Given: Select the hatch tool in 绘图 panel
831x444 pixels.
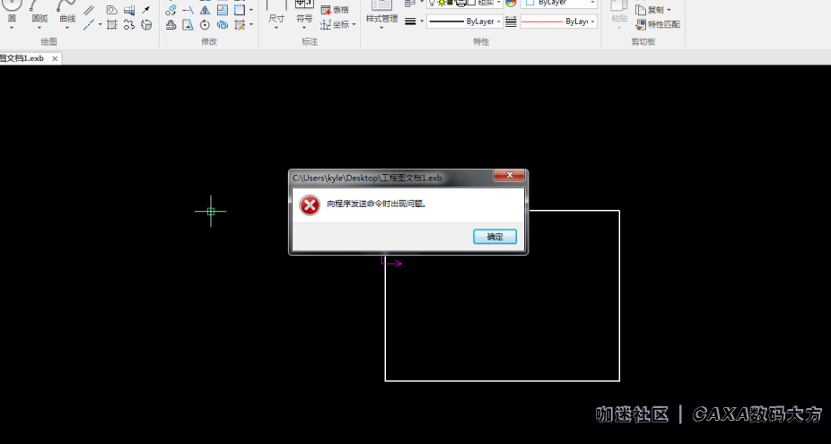Looking at the screenshot, I should click(112, 24).
